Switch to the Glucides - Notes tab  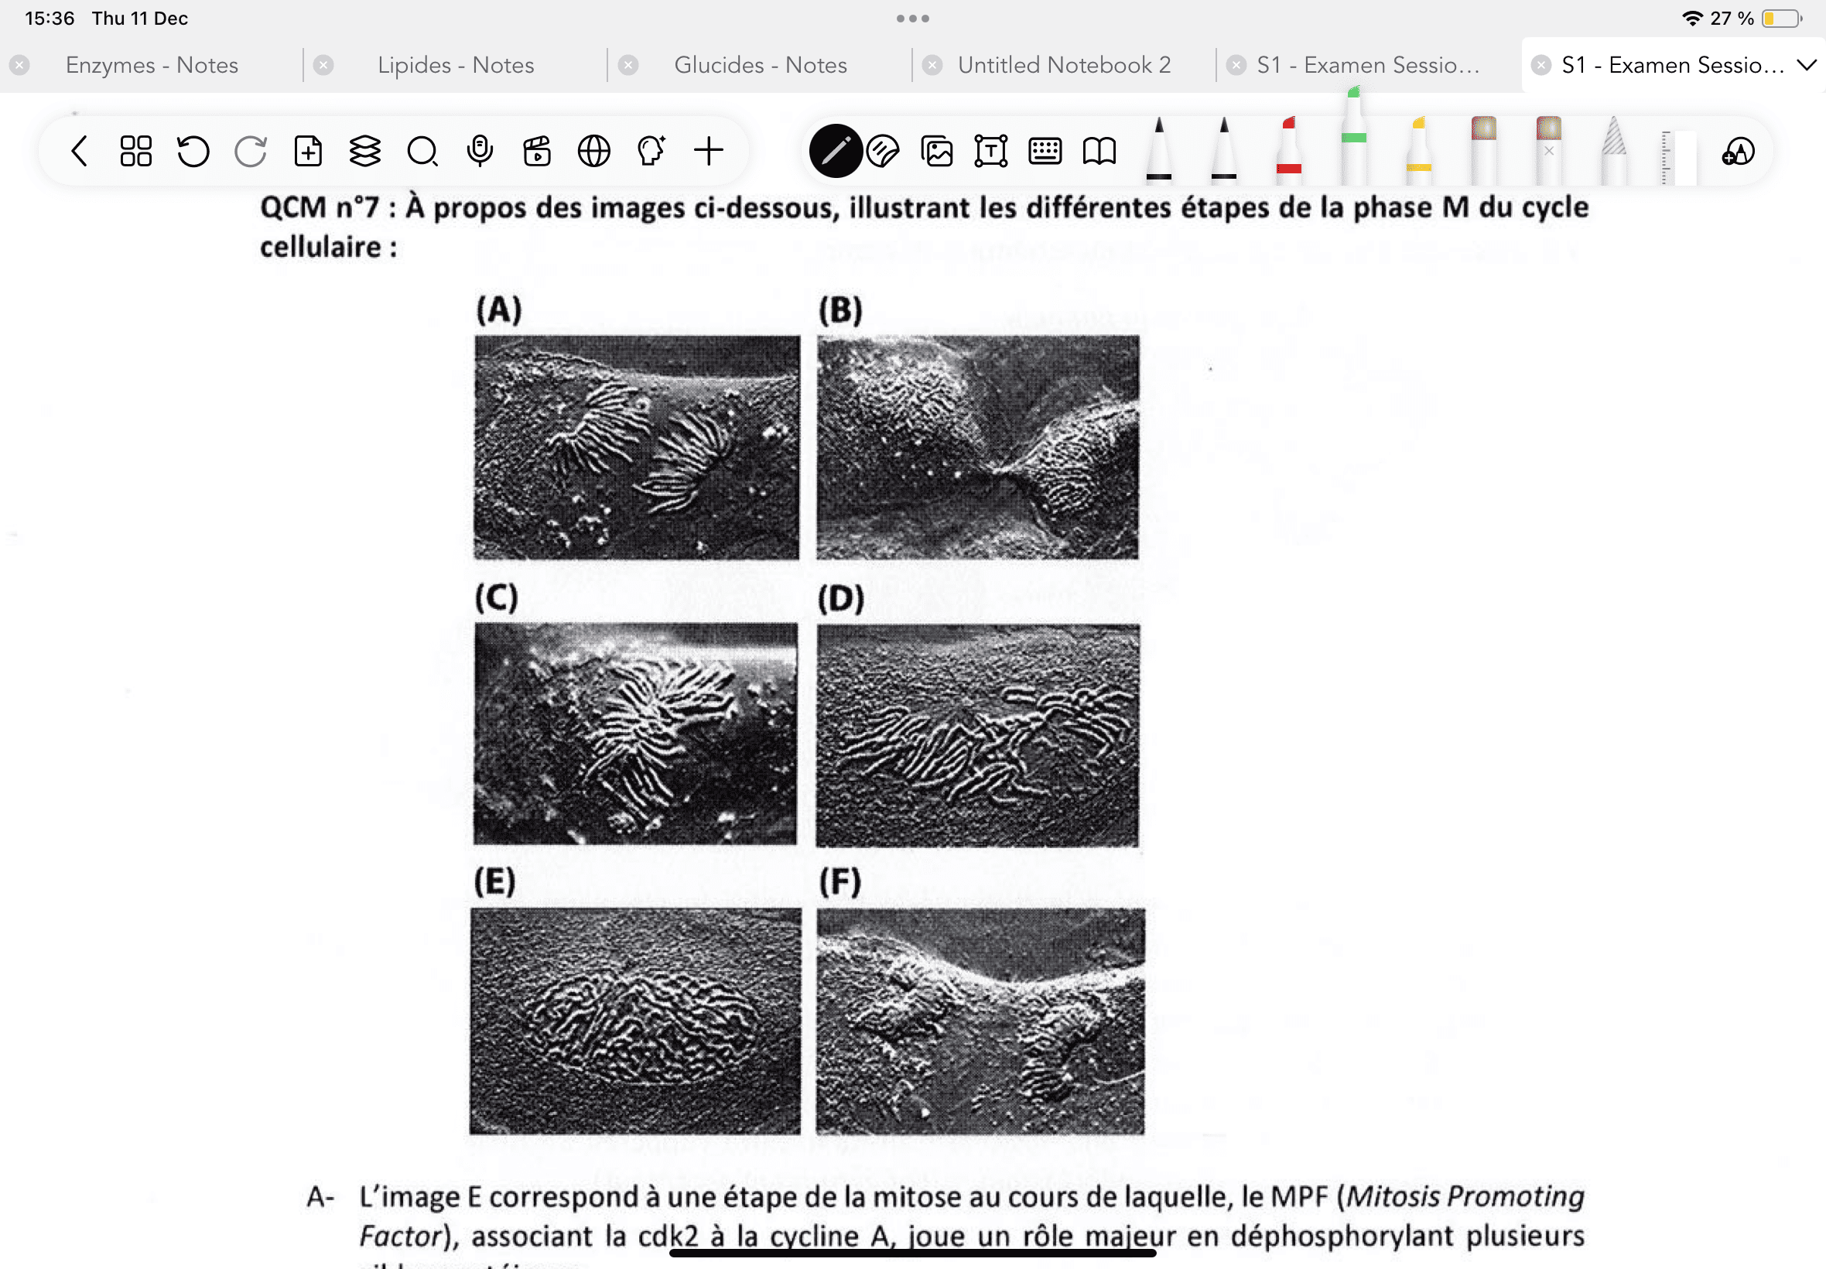tap(760, 65)
